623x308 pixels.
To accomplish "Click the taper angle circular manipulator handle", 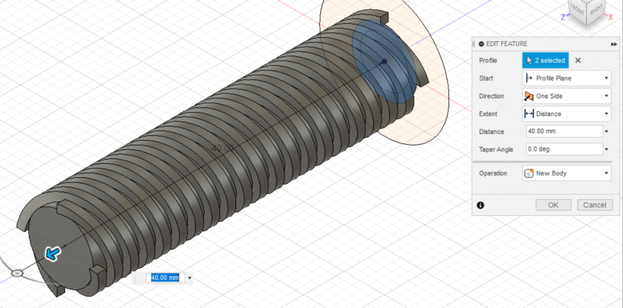I will coord(17,273).
